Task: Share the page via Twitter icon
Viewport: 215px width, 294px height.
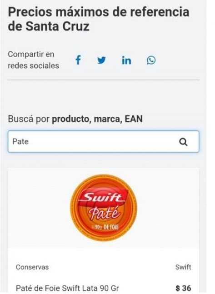Action: point(101,60)
